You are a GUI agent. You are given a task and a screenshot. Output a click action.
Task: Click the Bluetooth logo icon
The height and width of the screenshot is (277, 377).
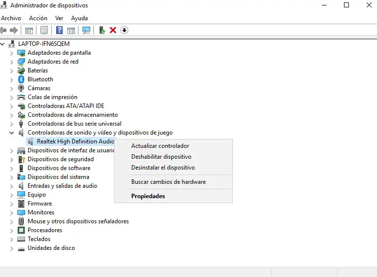pyautogui.click(x=21, y=79)
